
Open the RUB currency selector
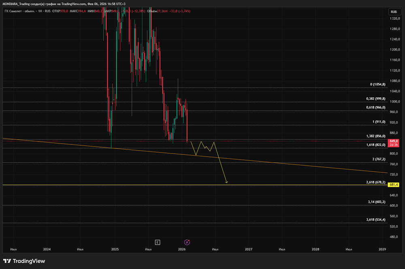point(394,12)
